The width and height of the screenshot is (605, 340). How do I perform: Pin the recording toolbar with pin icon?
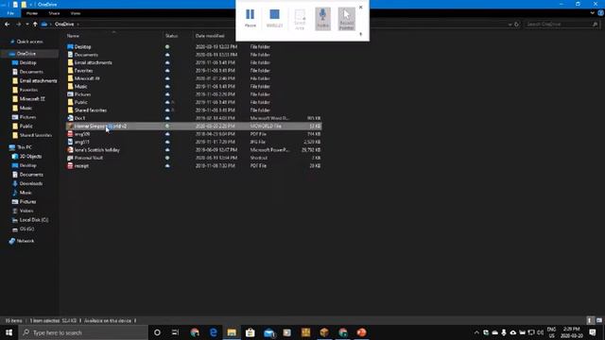click(x=361, y=34)
